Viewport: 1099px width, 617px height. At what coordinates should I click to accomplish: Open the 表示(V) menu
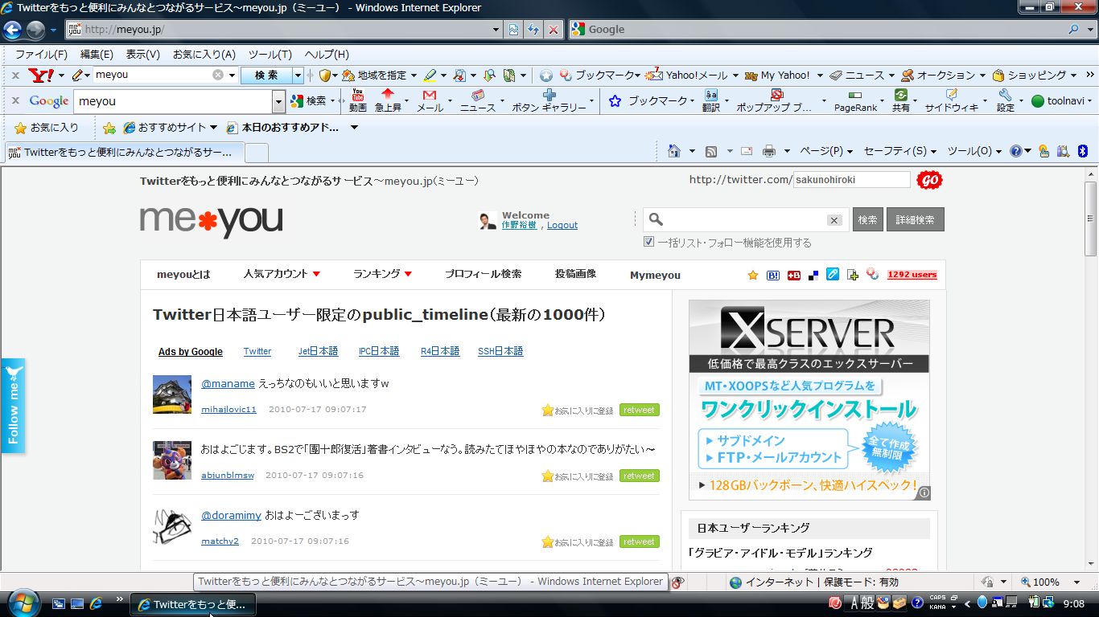click(x=142, y=55)
